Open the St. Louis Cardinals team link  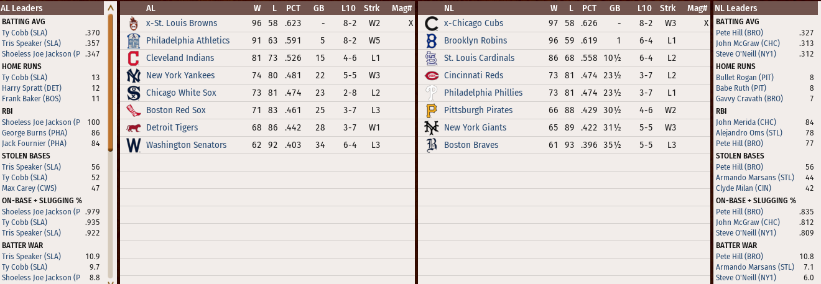[479, 58]
